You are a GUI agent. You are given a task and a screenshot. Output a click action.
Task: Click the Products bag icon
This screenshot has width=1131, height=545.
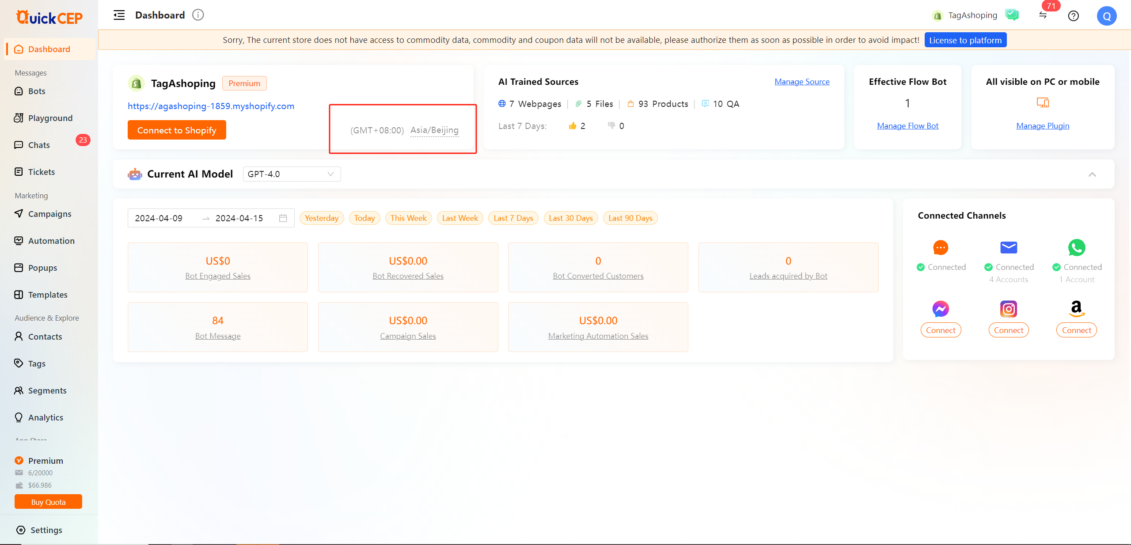coord(630,104)
